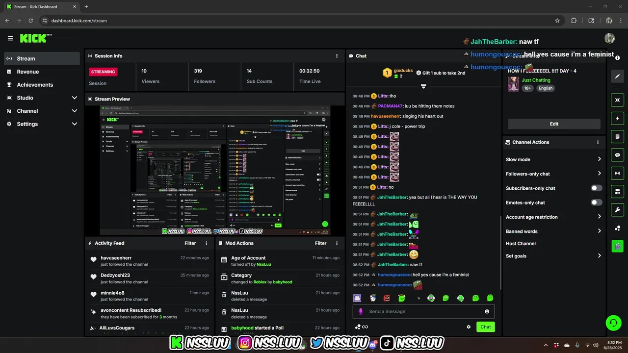Click the Stream Preview video thumbnail

click(x=214, y=170)
